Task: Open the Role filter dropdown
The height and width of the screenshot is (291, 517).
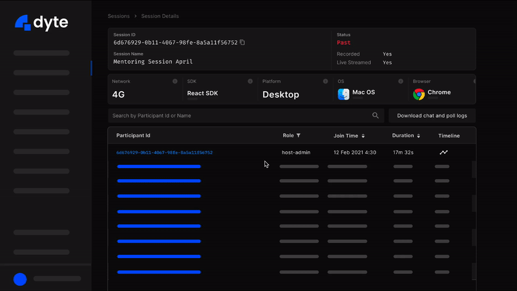Action: (299, 136)
